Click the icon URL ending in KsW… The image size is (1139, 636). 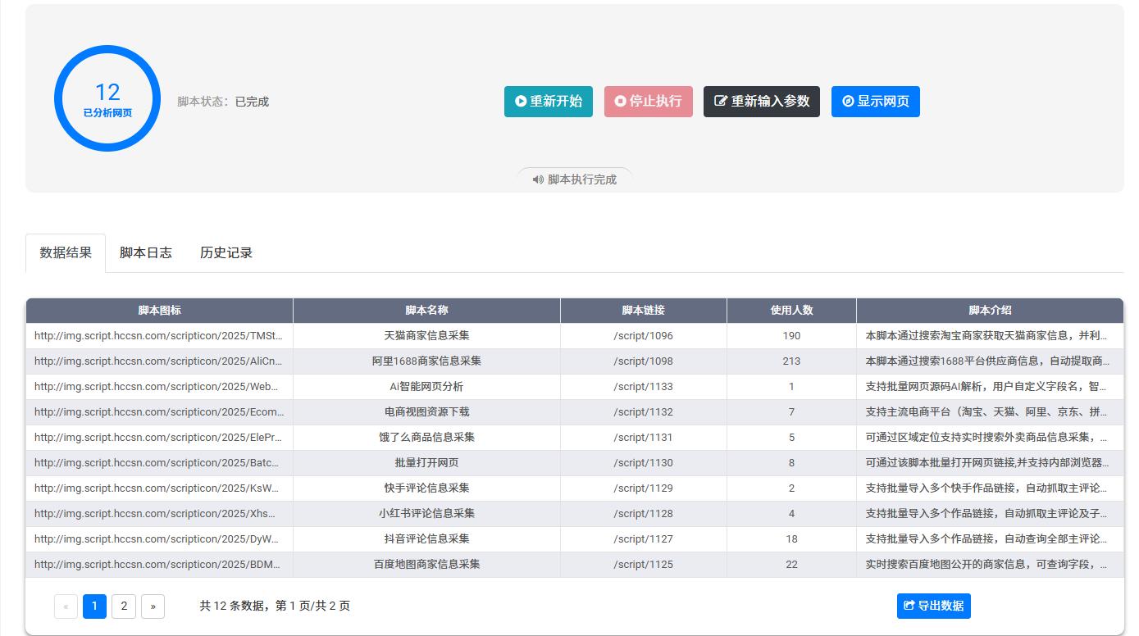(x=159, y=488)
